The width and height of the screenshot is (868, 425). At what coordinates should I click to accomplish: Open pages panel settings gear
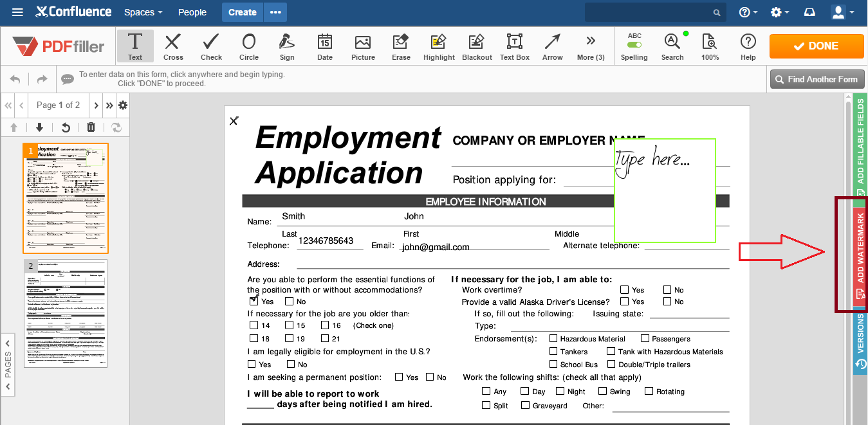[x=123, y=105]
